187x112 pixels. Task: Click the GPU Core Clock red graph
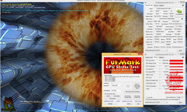(x=176, y=61)
